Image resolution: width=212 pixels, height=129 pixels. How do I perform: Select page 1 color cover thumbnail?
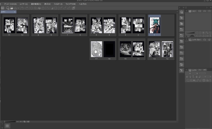pos(154,25)
